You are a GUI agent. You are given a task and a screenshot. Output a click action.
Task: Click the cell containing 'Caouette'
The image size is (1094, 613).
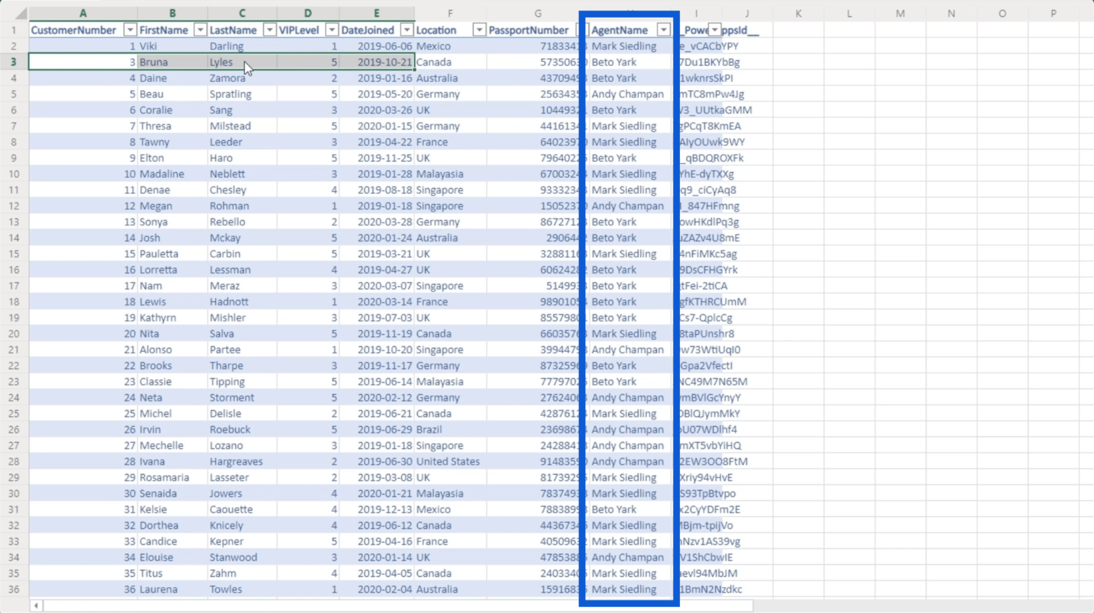click(x=242, y=509)
